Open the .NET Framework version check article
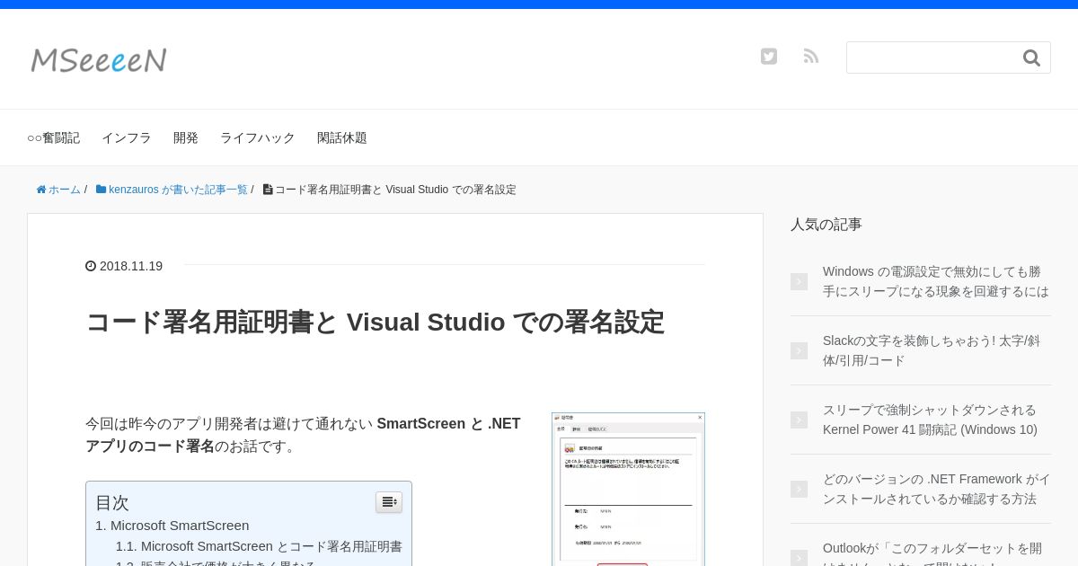The width and height of the screenshot is (1078, 566). tap(936, 489)
